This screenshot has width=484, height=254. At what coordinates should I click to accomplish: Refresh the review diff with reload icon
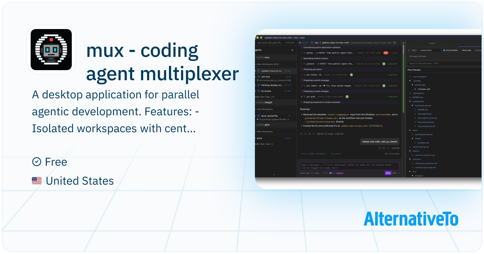click(409, 50)
